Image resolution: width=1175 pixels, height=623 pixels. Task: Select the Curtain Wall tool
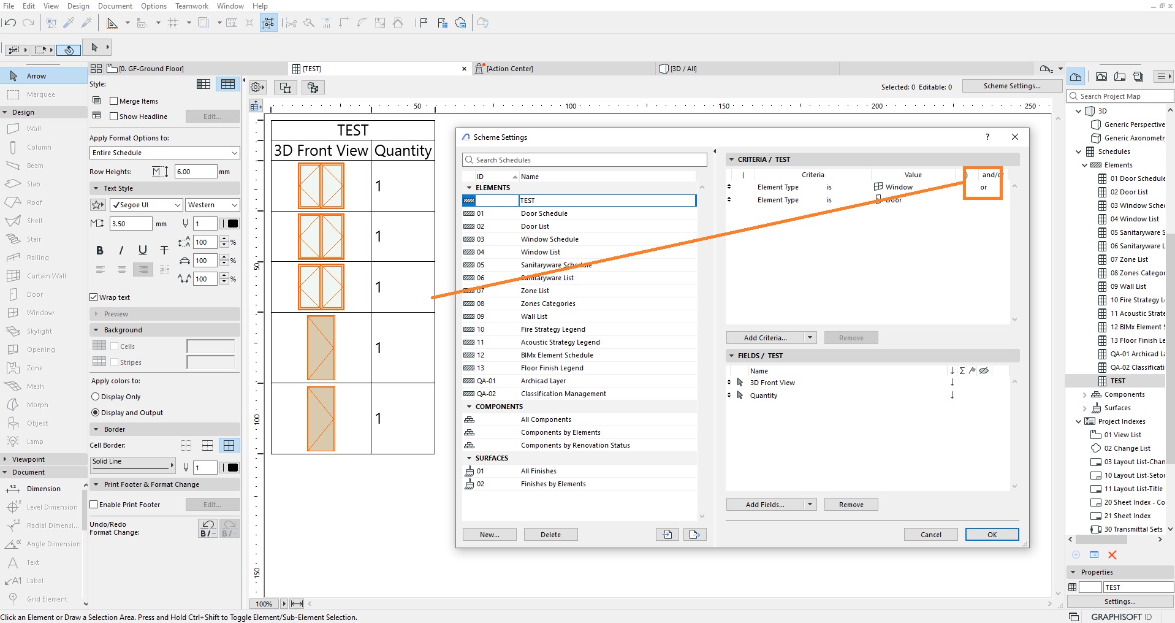point(44,276)
